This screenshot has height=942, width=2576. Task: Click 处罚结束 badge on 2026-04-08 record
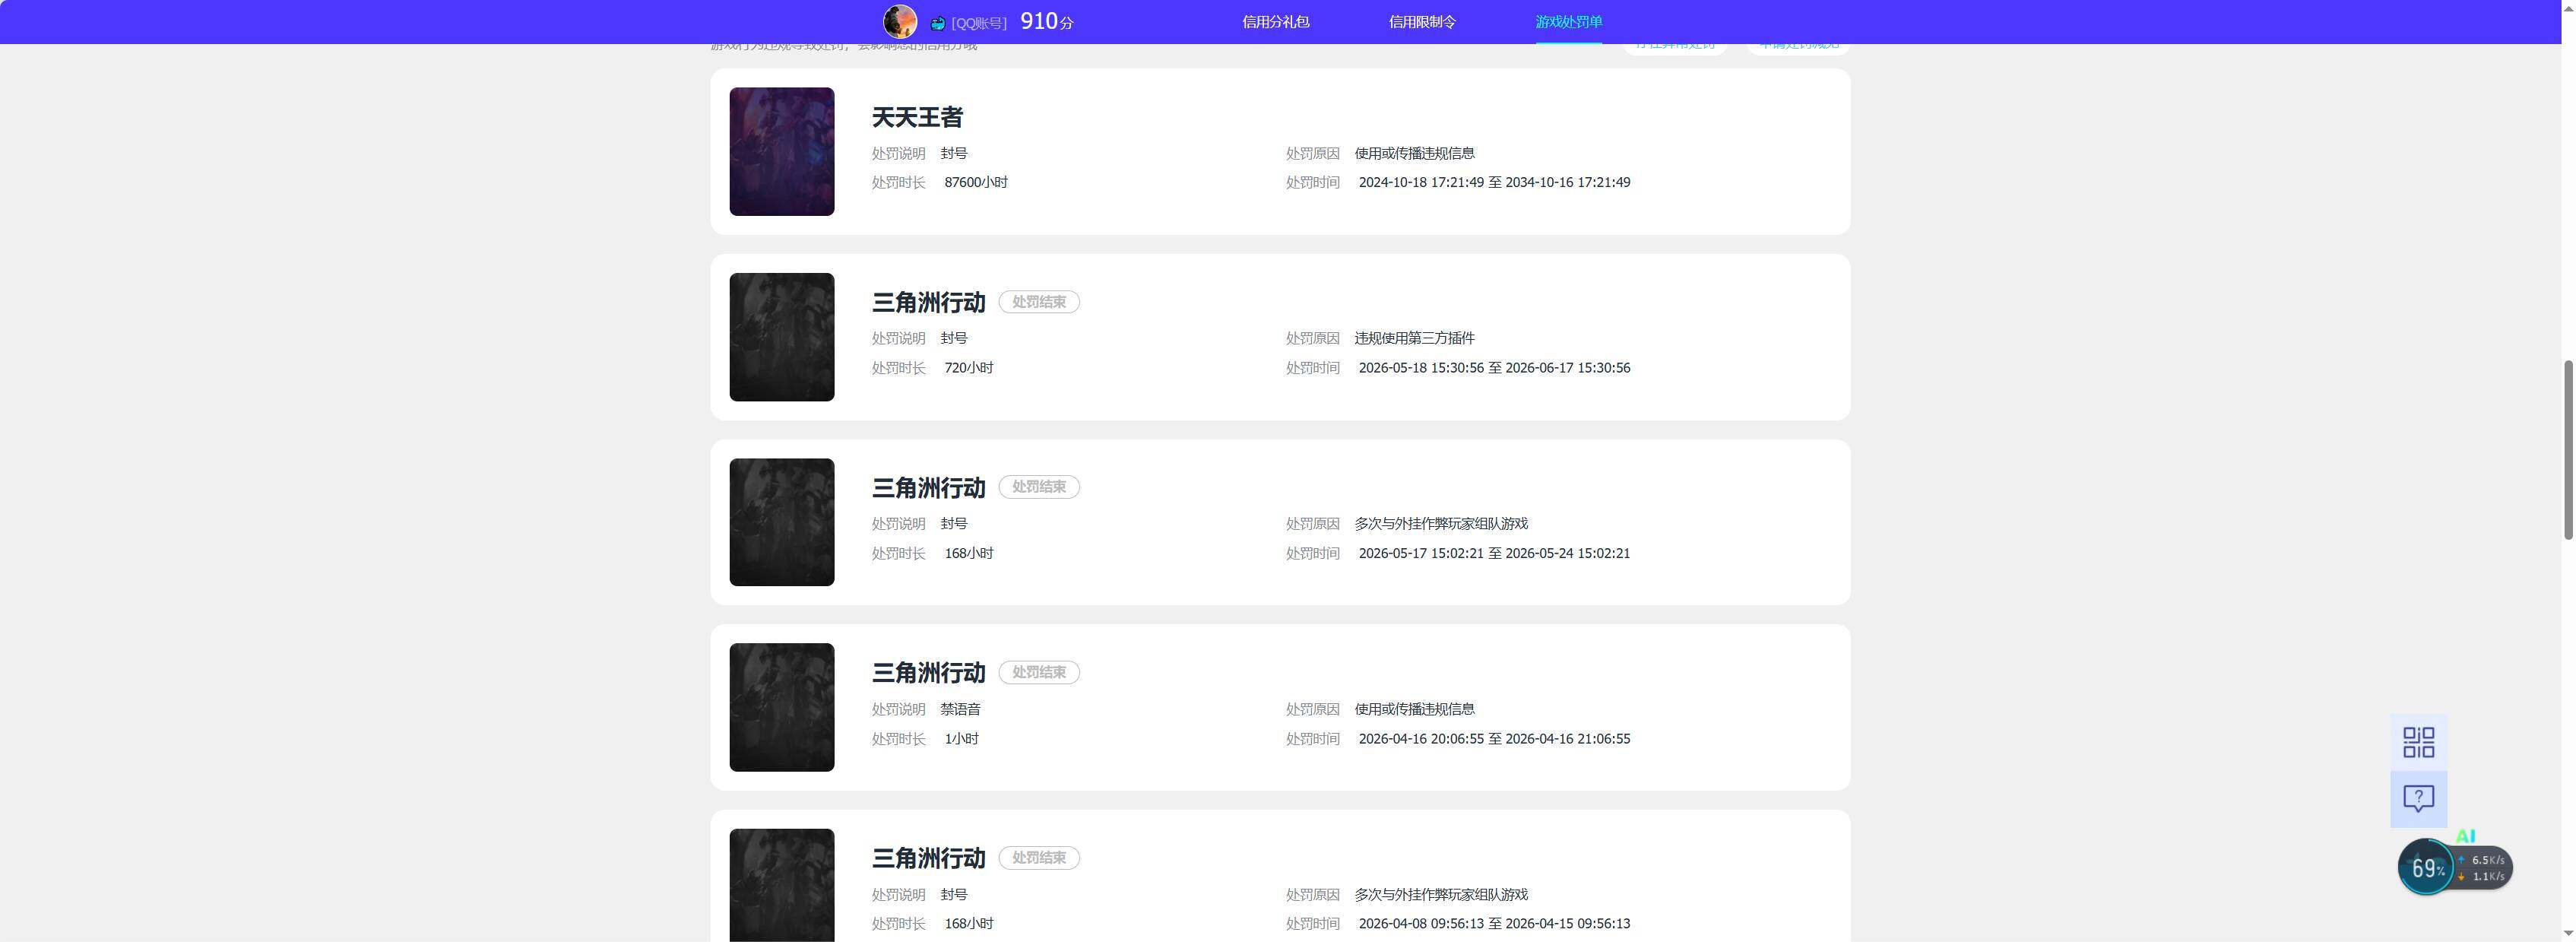point(1039,858)
